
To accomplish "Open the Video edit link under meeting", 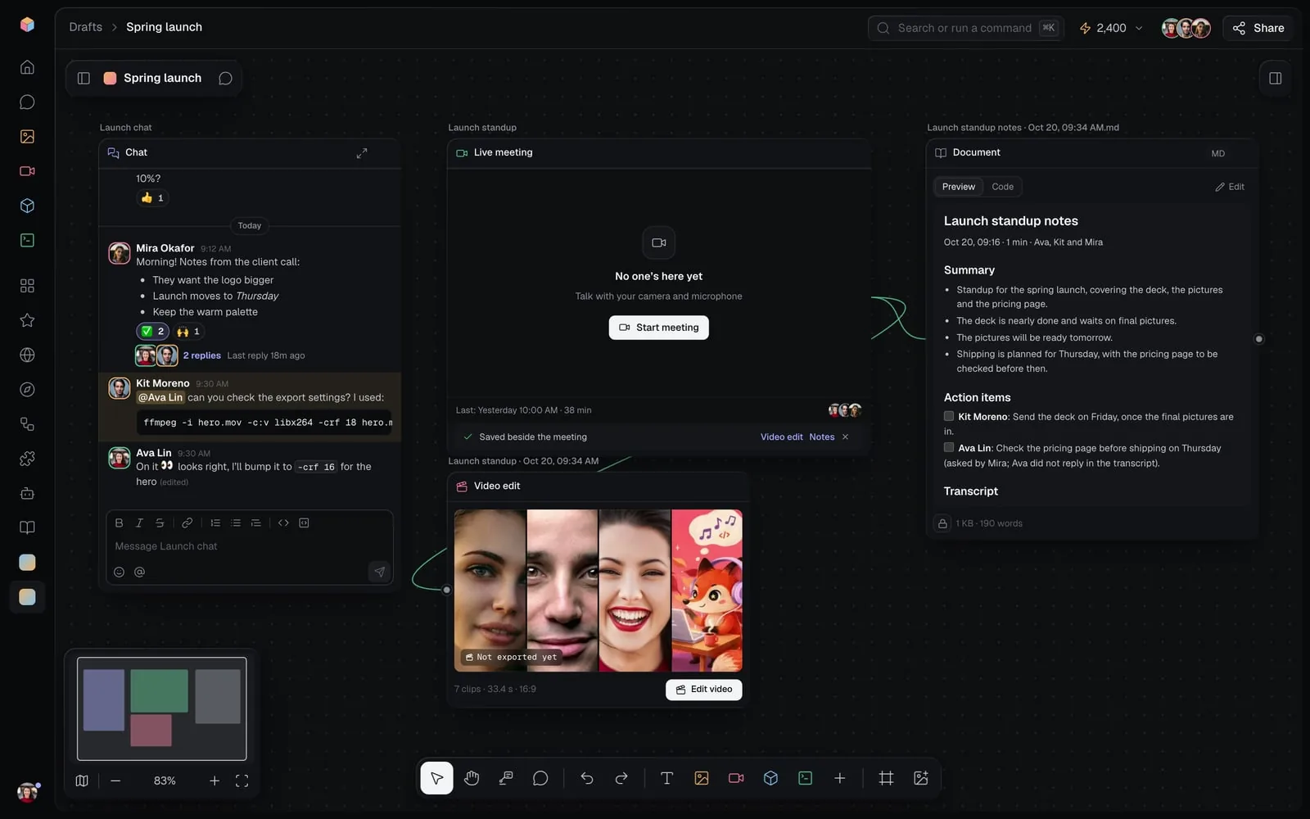I will [x=782, y=437].
